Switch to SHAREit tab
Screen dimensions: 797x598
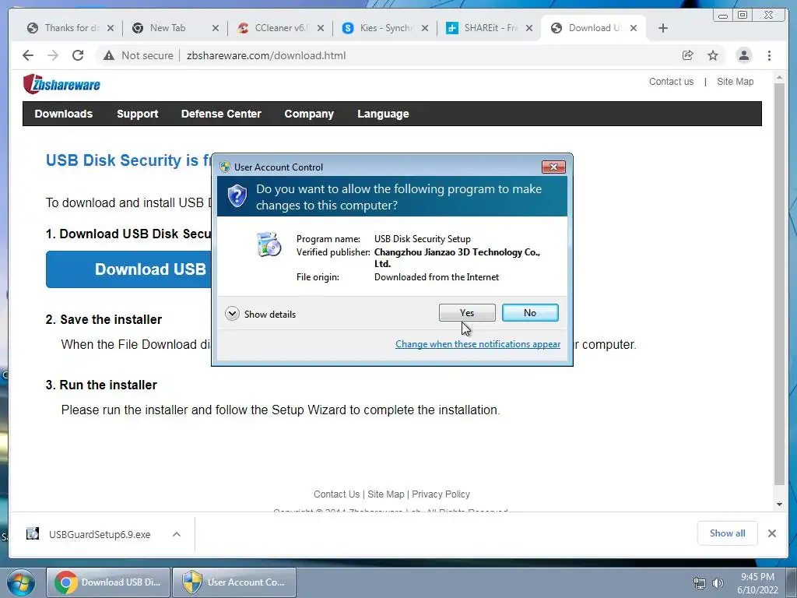(489, 28)
